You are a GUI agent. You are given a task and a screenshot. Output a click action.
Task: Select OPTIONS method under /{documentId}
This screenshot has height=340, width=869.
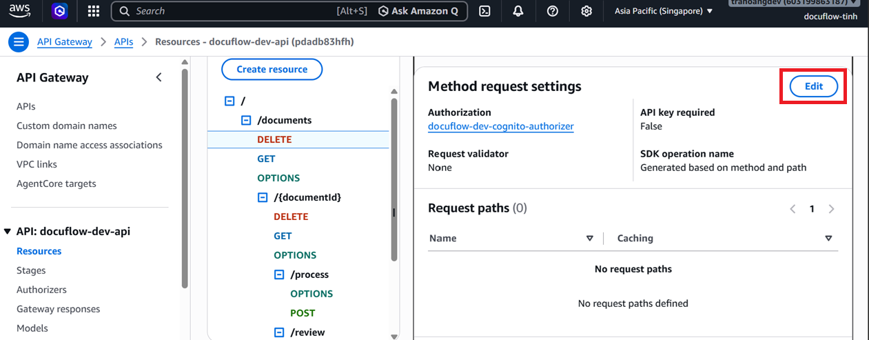click(295, 255)
